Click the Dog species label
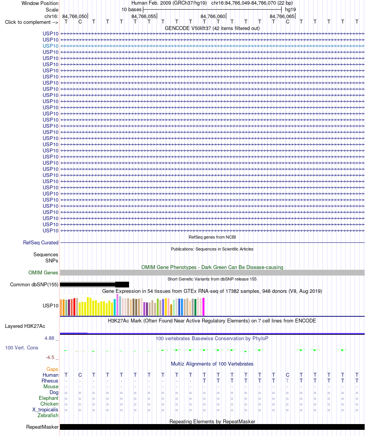Screen dimensions: 365x436 [x=54, y=393]
